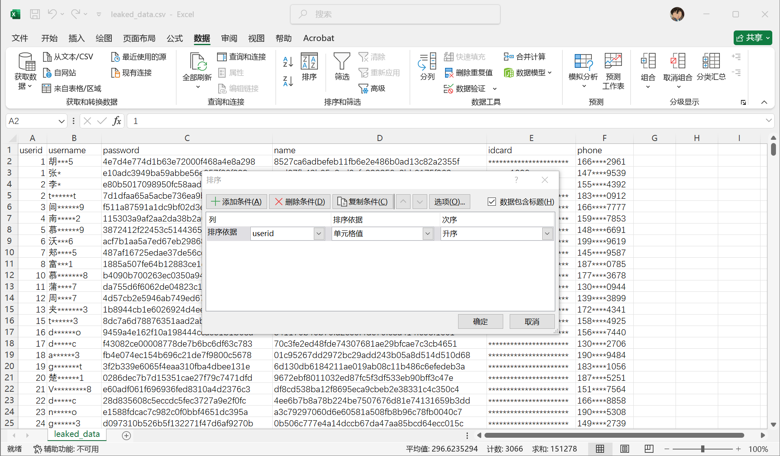Select the 分列 (Text to Columns) tool

[x=426, y=67]
